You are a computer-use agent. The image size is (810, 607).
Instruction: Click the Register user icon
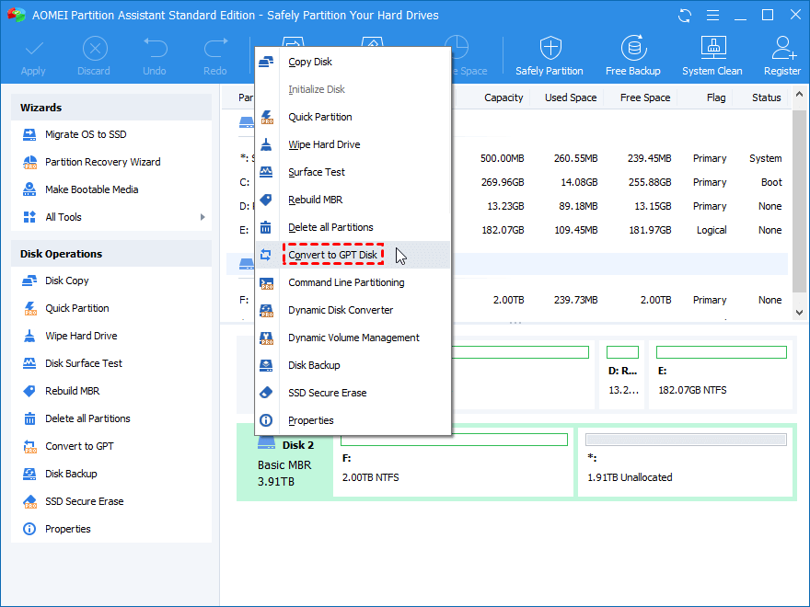pos(783,48)
